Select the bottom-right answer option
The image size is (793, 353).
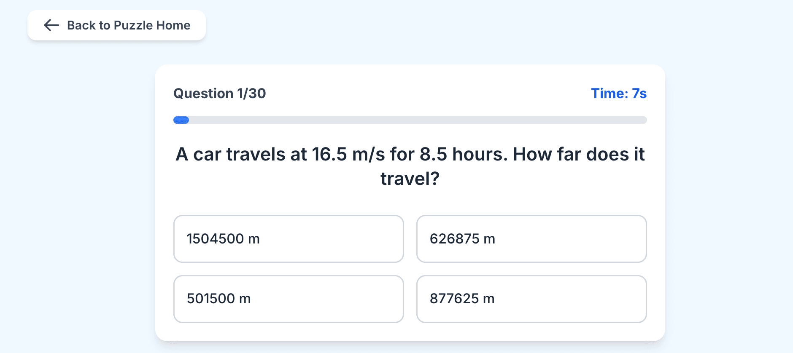pos(531,299)
